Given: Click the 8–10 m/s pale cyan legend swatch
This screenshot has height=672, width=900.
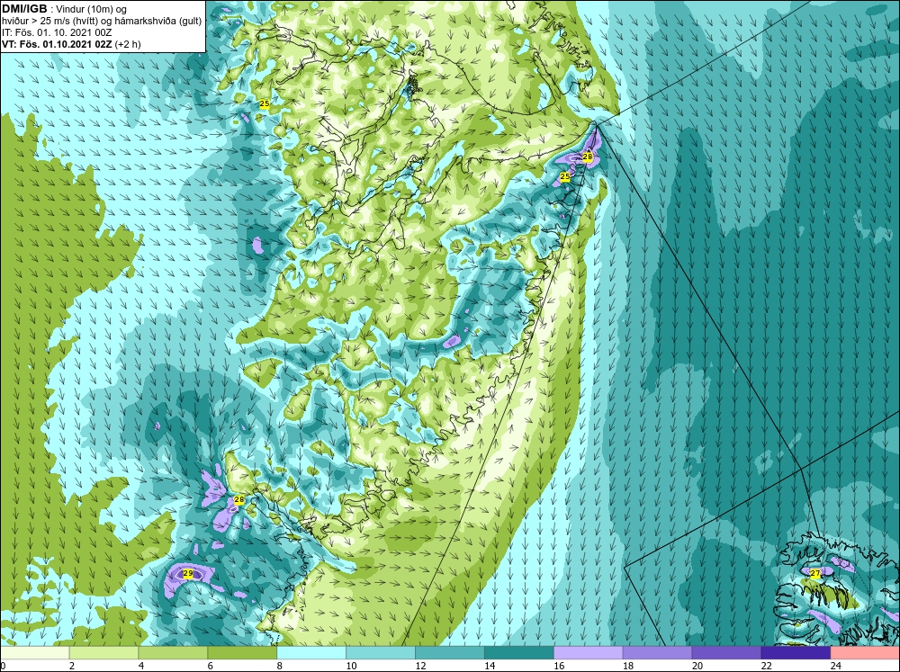Looking at the screenshot, I should [311, 653].
